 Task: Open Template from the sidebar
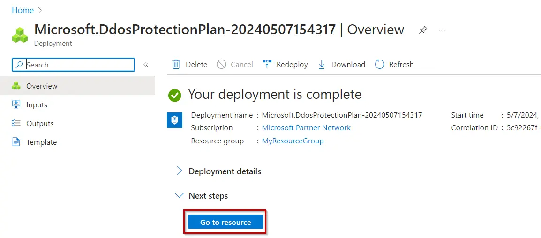point(41,142)
